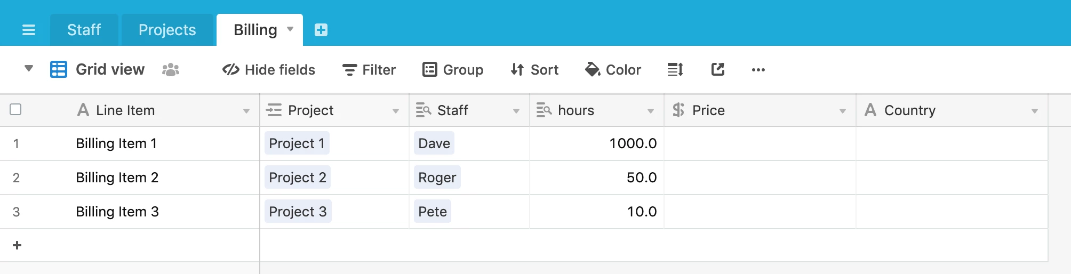Click the empty Price cell for Billing Item 1
Viewport: 1071px width, 274px height.
[760, 143]
